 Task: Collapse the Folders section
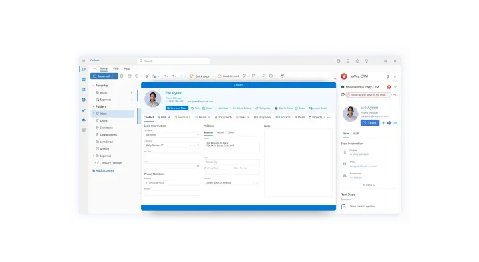(94, 106)
